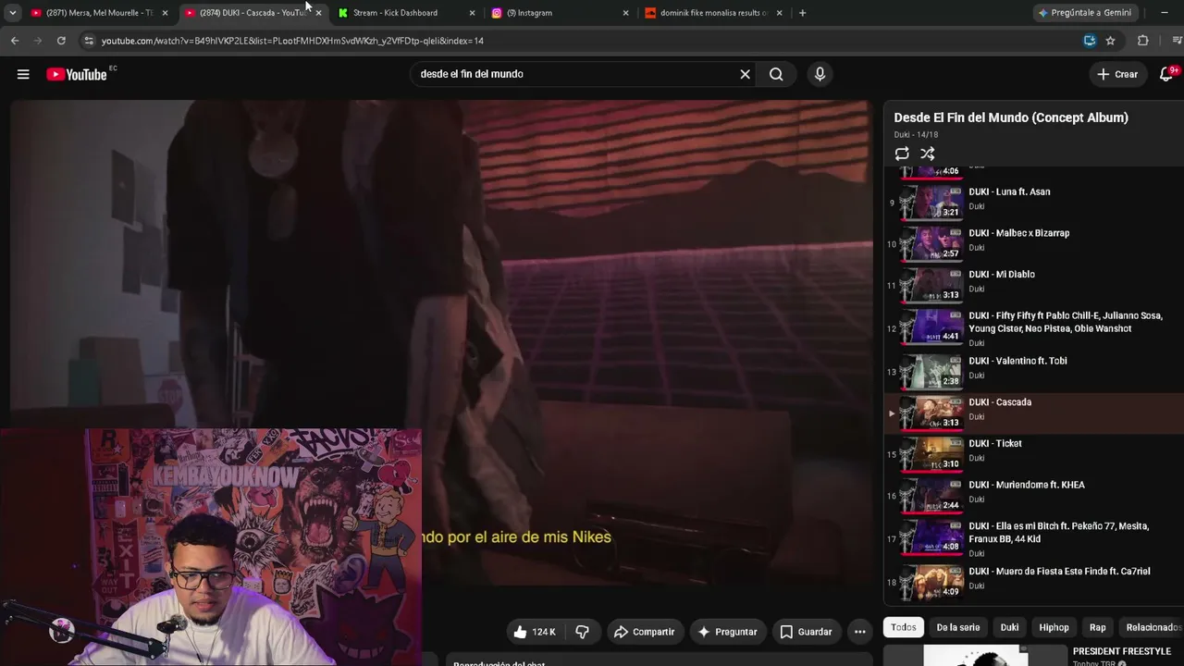Like the video with 124K likes
This screenshot has width=1184, height=666.
[535, 632]
